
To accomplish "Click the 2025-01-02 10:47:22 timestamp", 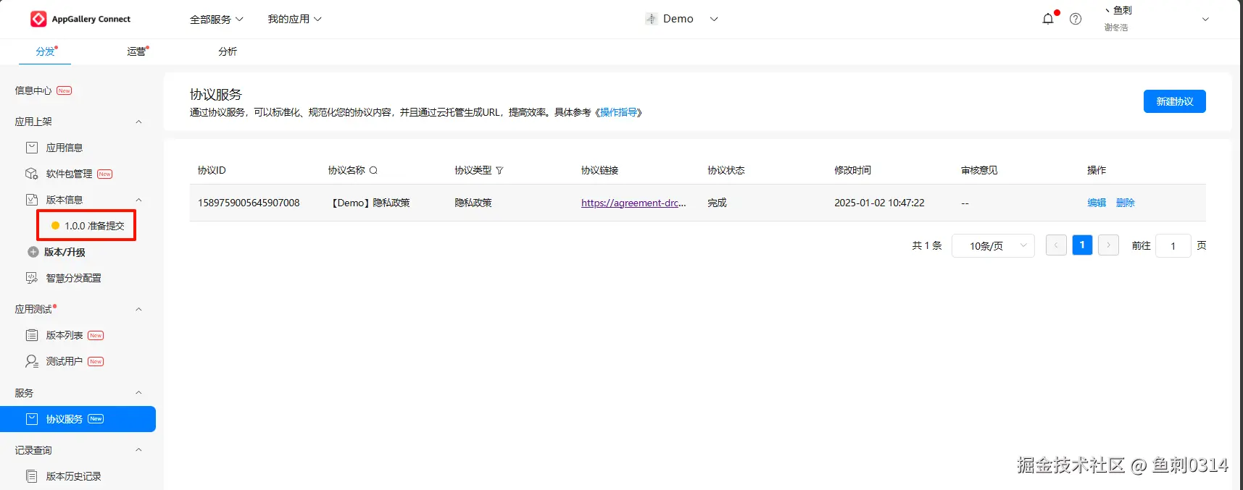I will tap(879, 203).
